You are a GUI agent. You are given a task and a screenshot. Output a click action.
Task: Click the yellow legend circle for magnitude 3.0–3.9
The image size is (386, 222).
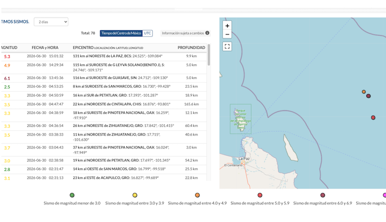(x=135, y=195)
